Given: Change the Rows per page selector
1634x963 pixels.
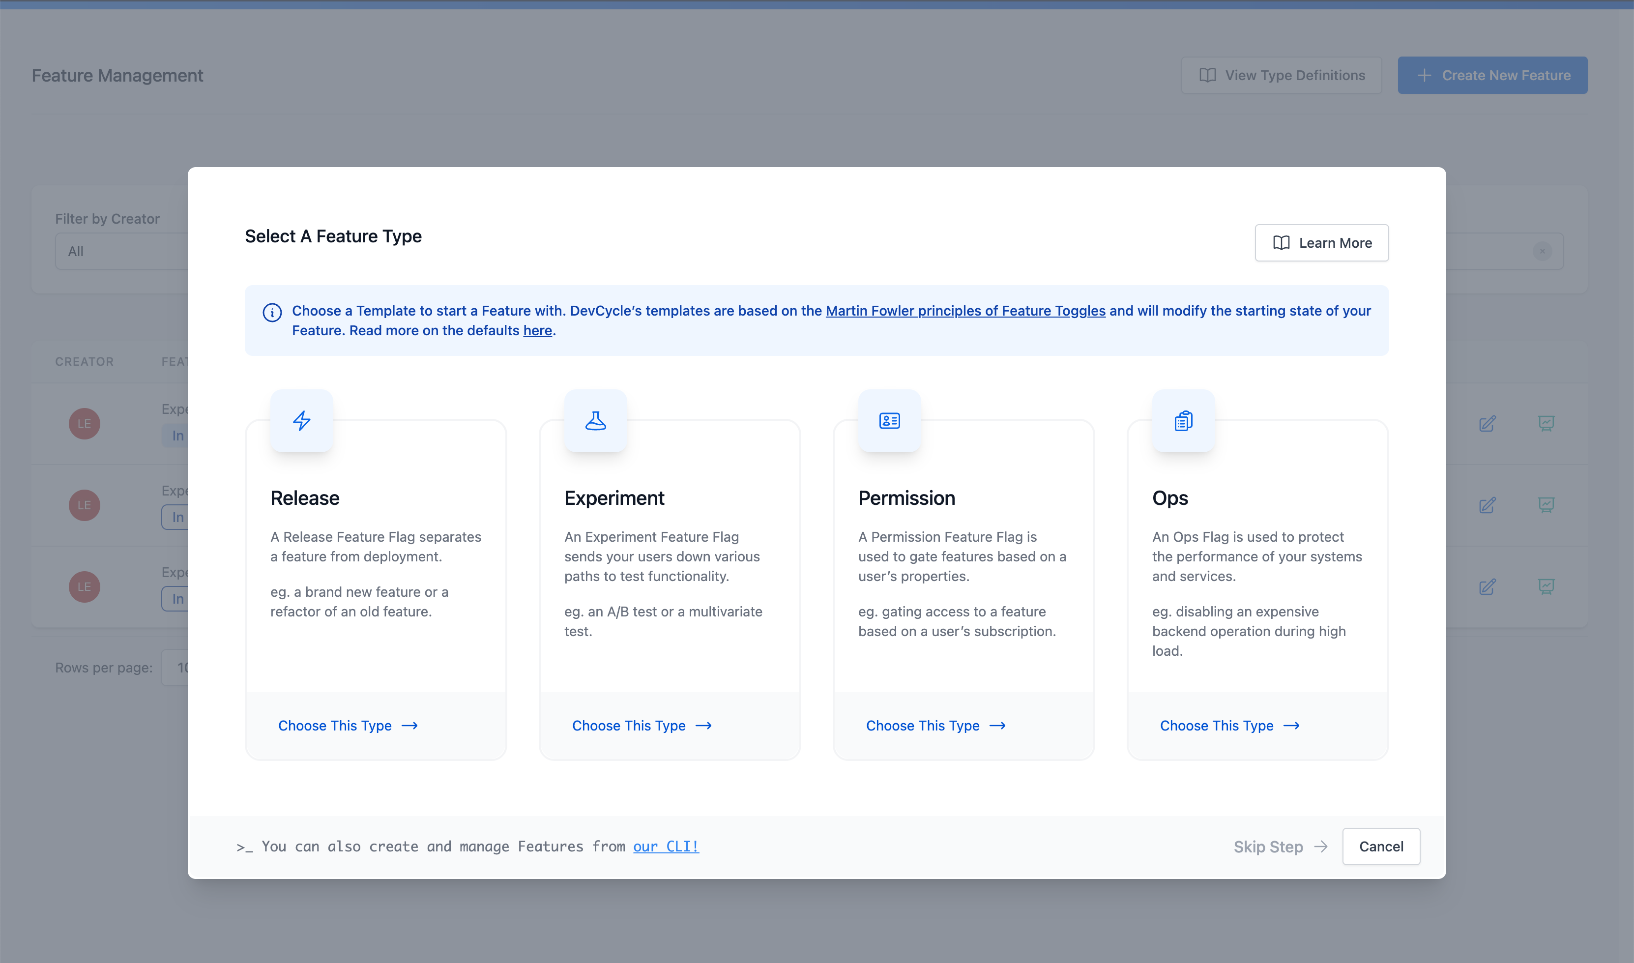Looking at the screenshot, I should (x=183, y=667).
